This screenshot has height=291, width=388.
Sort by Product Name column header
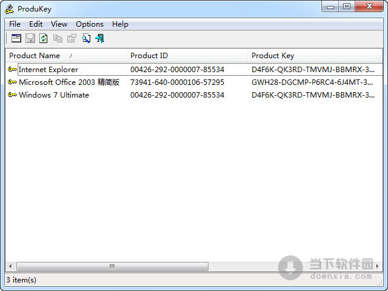point(65,55)
